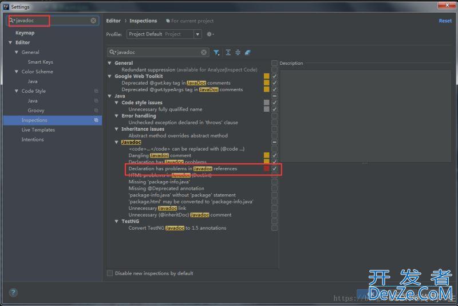The height and width of the screenshot is (306, 458).
Task: Toggle Unnecessary fully qualified name checkbox
Action: 274,109
